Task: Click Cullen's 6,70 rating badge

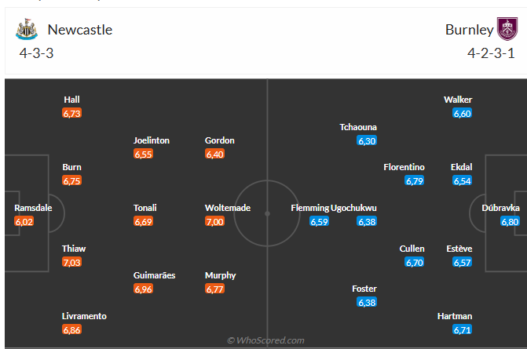Action: pyautogui.click(x=414, y=263)
